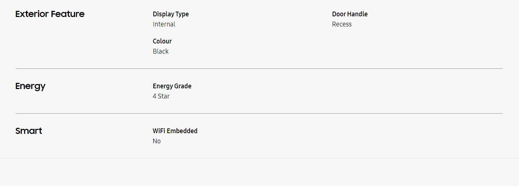Click the word Door in Door Handle
Viewport: 519px width, 186px height.
pyautogui.click(x=339, y=14)
